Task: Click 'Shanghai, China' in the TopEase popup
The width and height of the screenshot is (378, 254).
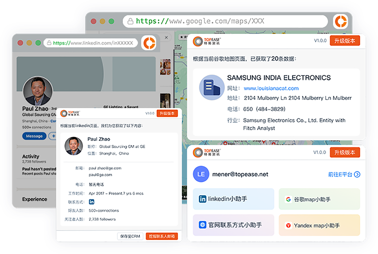Action: coord(114,153)
